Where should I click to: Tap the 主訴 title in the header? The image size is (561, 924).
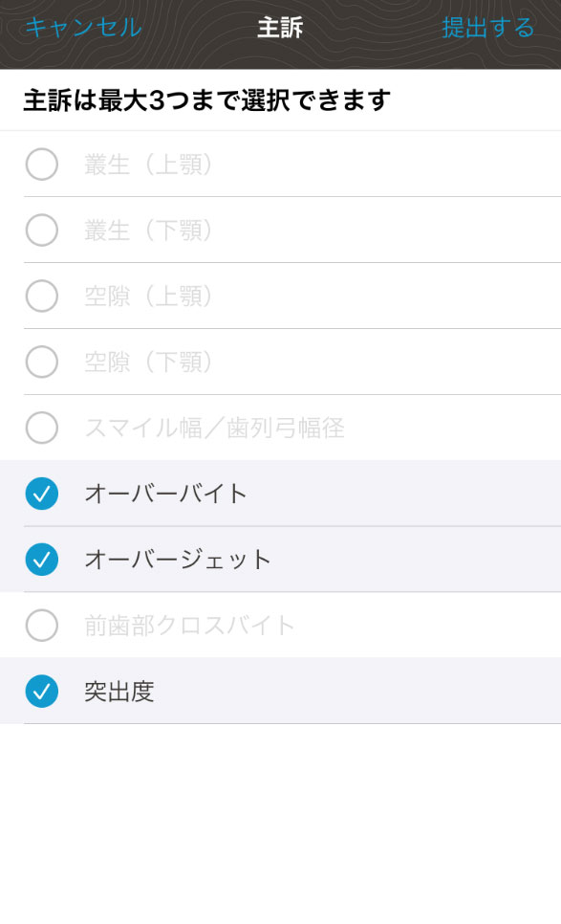[280, 29]
